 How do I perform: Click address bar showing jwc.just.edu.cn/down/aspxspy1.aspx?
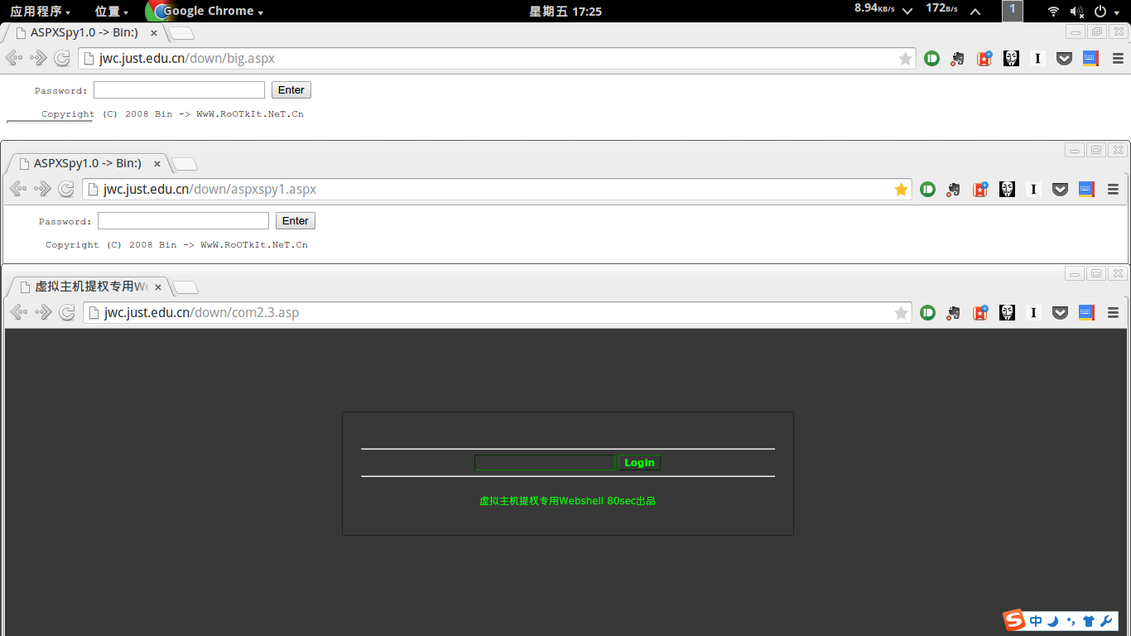click(497, 189)
